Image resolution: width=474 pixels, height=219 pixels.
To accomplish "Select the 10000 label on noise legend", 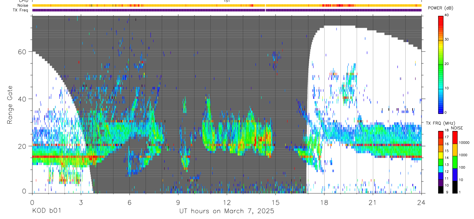I will (464, 143).
